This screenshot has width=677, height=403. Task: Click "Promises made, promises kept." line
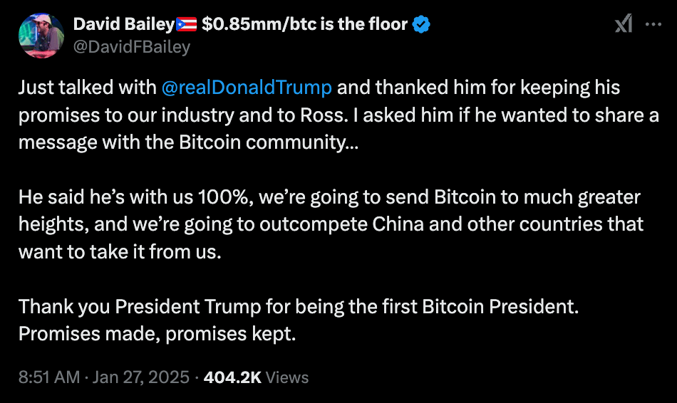pyautogui.click(x=157, y=333)
